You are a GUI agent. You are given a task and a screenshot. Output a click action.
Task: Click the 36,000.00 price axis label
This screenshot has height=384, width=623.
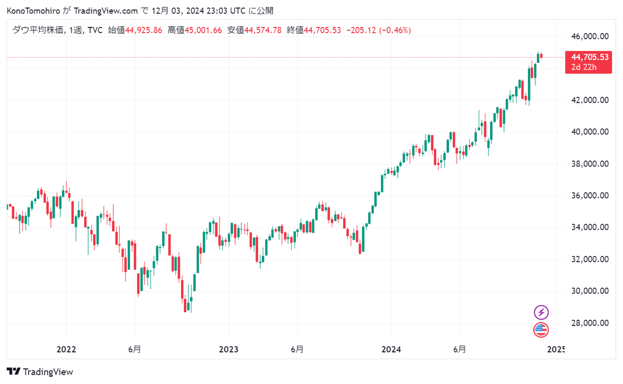(x=589, y=196)
